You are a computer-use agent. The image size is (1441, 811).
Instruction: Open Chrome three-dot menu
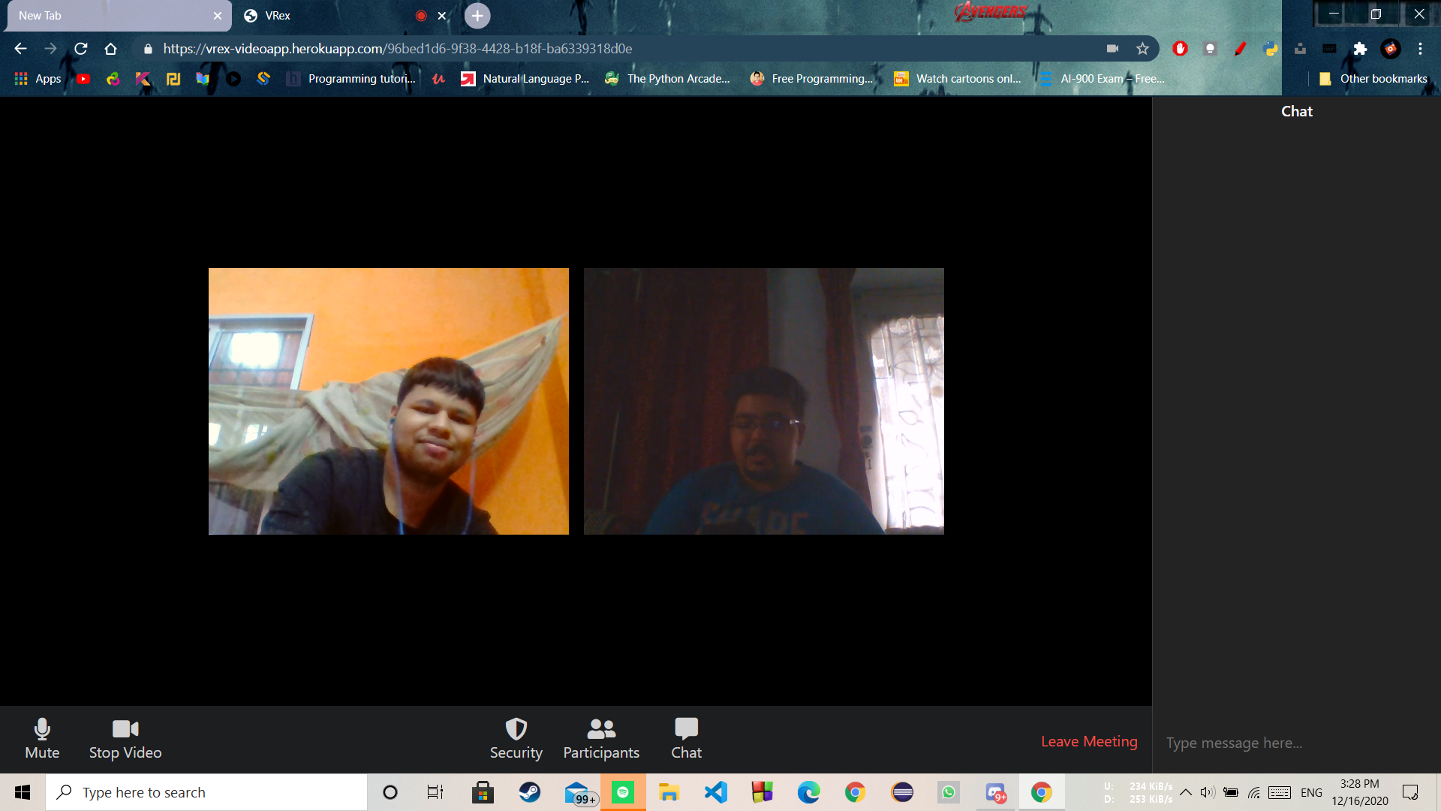point(1420,49)
